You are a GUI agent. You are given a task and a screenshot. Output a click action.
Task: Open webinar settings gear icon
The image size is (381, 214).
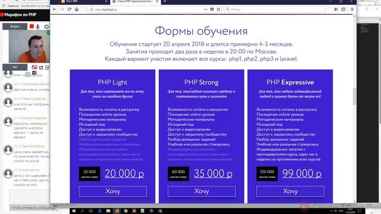[x=46, y=26]
